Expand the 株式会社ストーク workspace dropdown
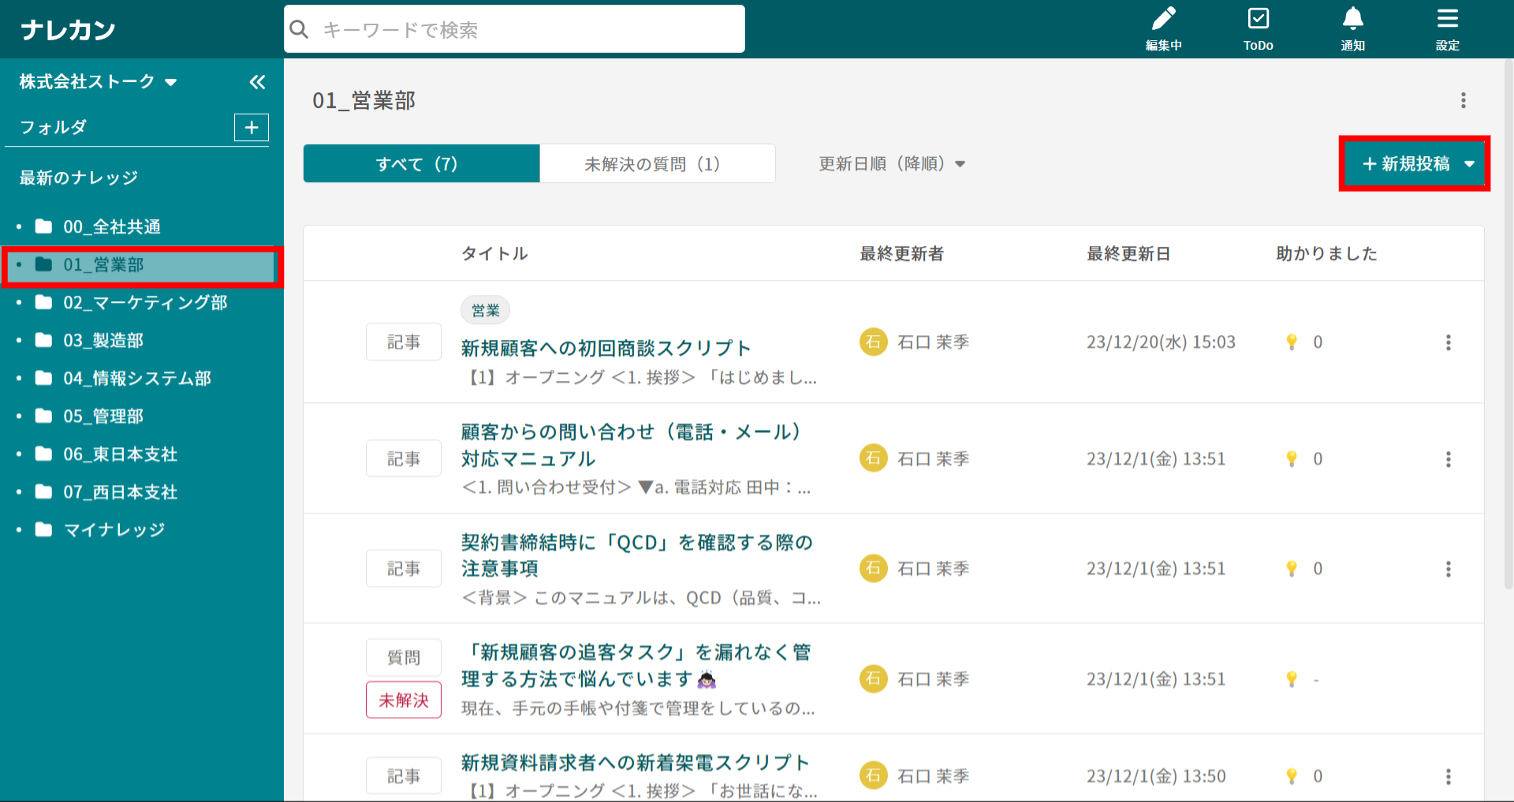 click(170, 82)
